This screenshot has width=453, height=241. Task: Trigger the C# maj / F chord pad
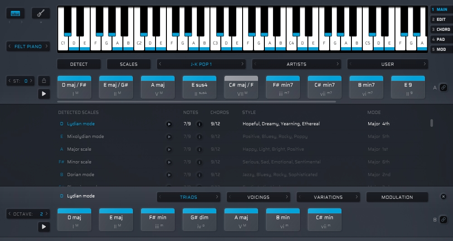point(241,88)
